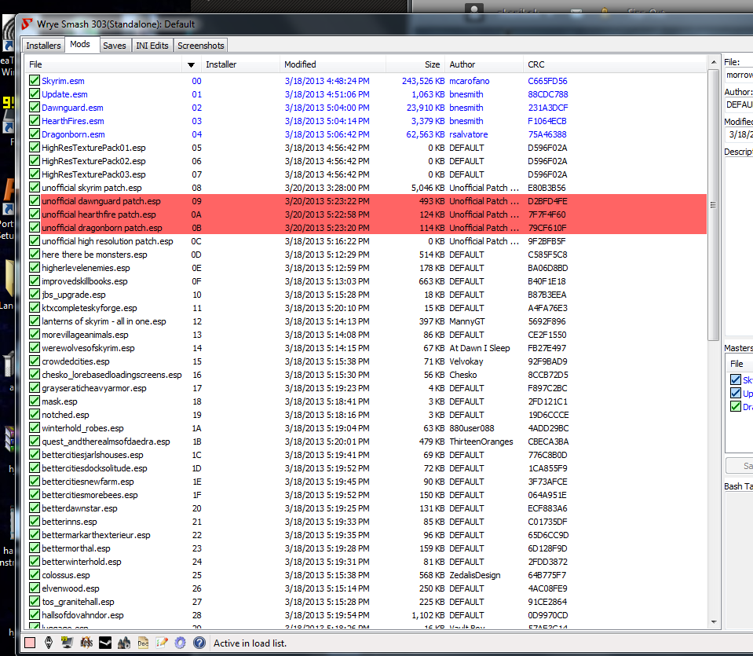
Task: Sort by the Installer column header
Action: click(x=240, y=64)
